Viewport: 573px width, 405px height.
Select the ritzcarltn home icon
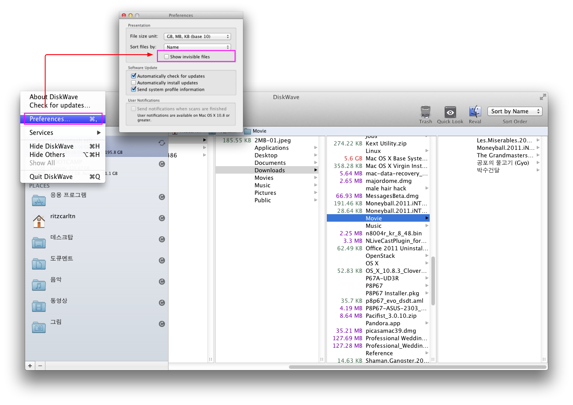pos(39,221)
